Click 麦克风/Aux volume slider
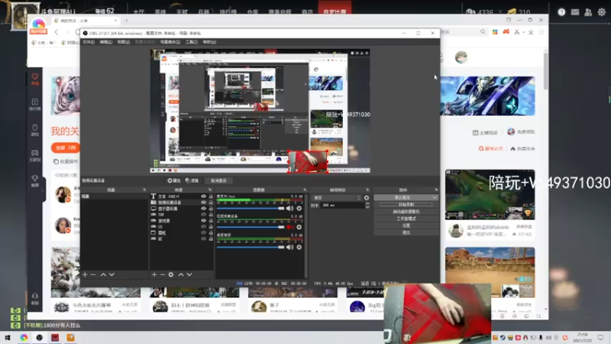This screenshot has height=344, width=611. pos(251,208)
